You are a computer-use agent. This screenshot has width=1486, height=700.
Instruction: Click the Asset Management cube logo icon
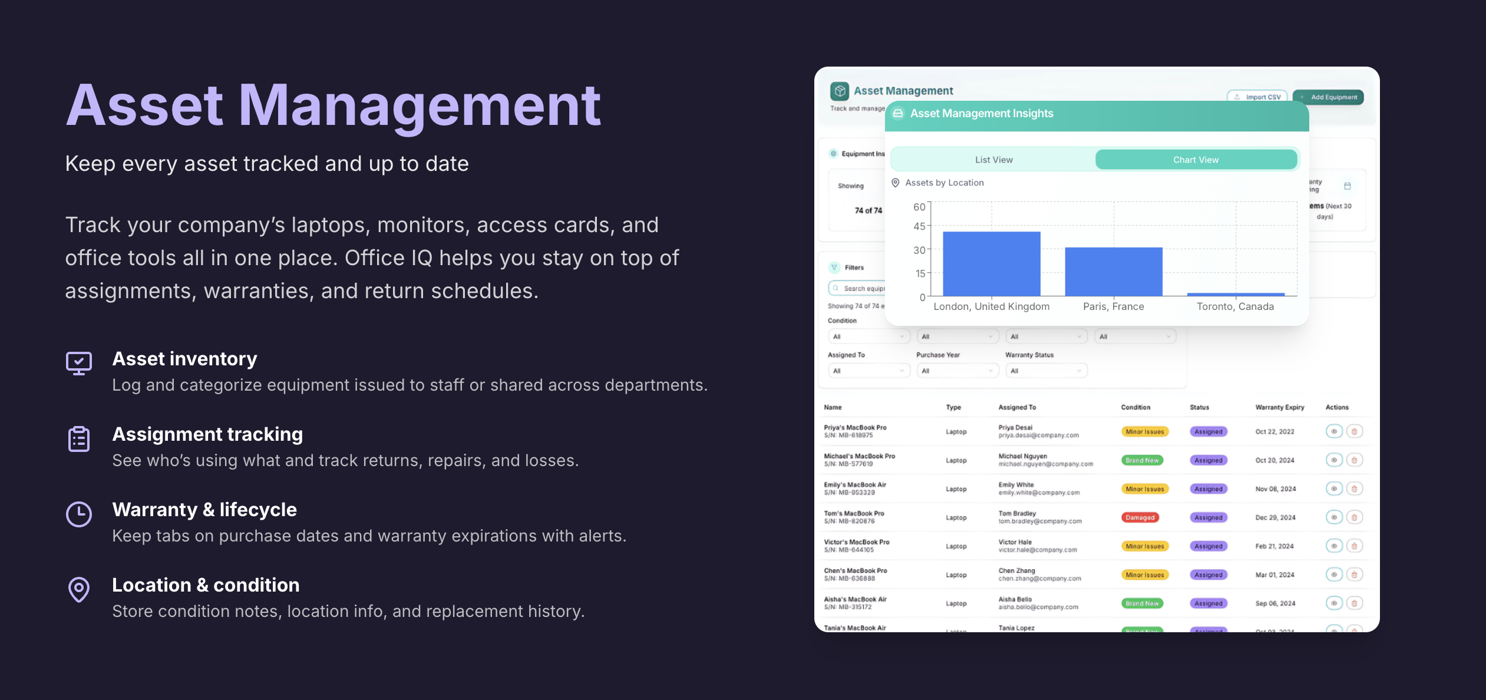coord(840,91)
